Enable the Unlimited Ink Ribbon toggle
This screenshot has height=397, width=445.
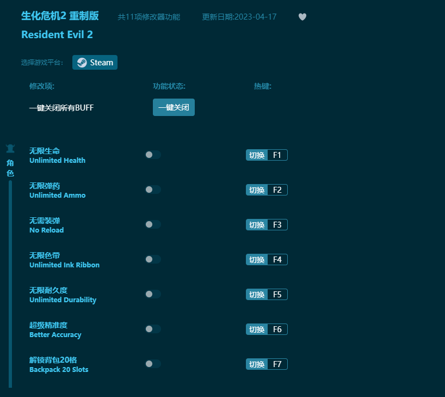tap(153, 259)
